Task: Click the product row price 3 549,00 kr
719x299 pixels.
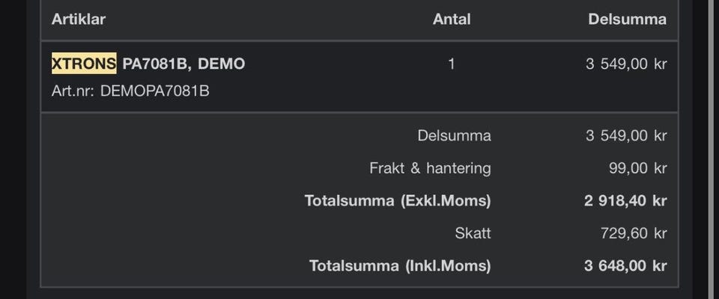Action: pyautogui.click(x=625, y=64)
